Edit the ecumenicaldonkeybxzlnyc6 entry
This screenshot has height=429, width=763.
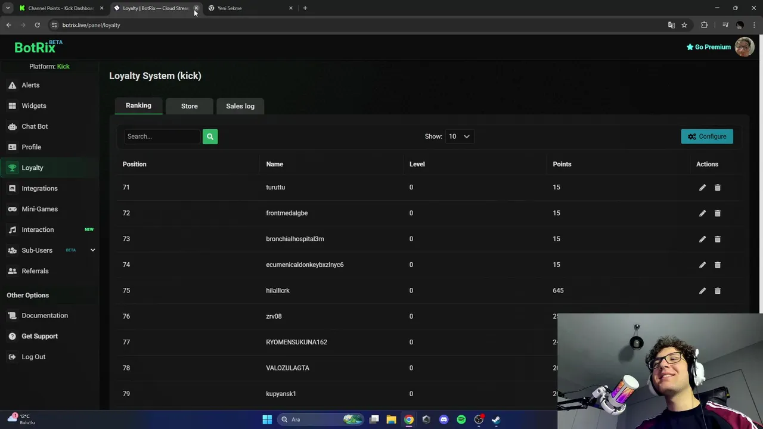(702, 265)
